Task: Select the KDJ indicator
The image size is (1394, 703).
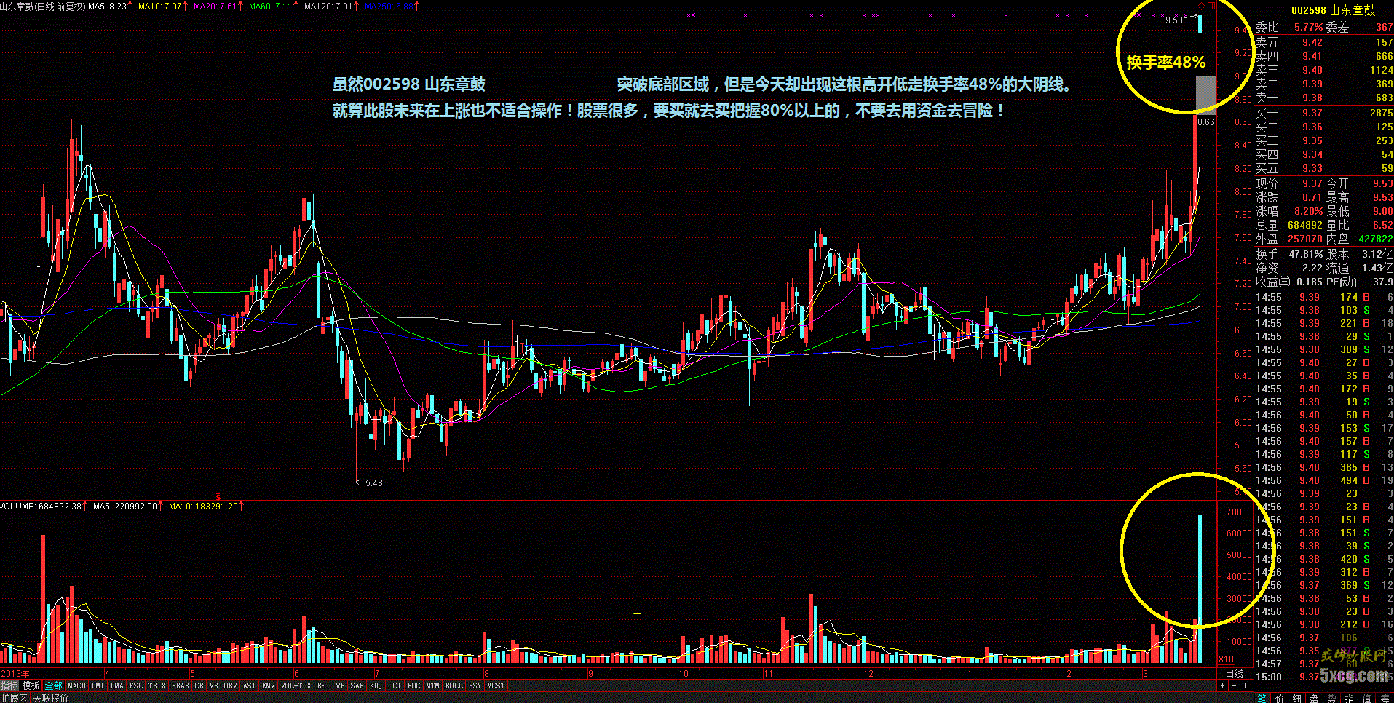Action: click(x=376, y=686)
